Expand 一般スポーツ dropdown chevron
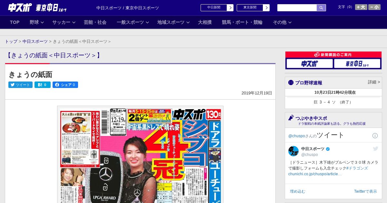 [x=147, y=22]
